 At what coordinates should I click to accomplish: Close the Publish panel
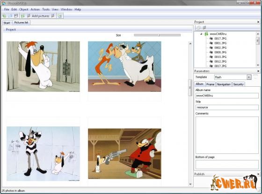coord(258,174)
